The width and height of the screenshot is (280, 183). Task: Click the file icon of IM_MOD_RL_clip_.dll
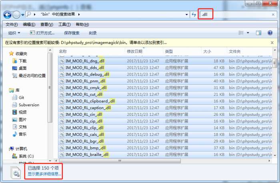pyautogui.click(x=62, y=128)
